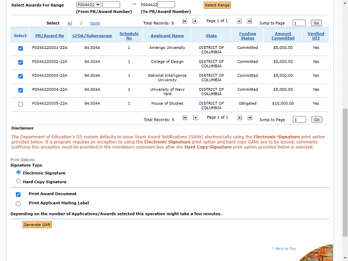Sort by PR/Award No column header

(x=49, y=36)
